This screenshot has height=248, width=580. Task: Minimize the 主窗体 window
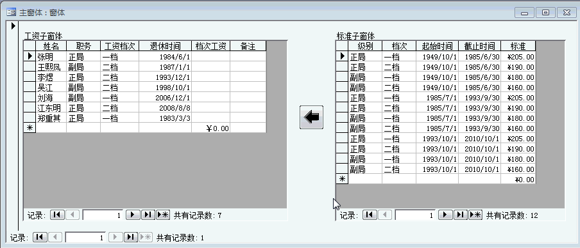(x=524, y=13)
